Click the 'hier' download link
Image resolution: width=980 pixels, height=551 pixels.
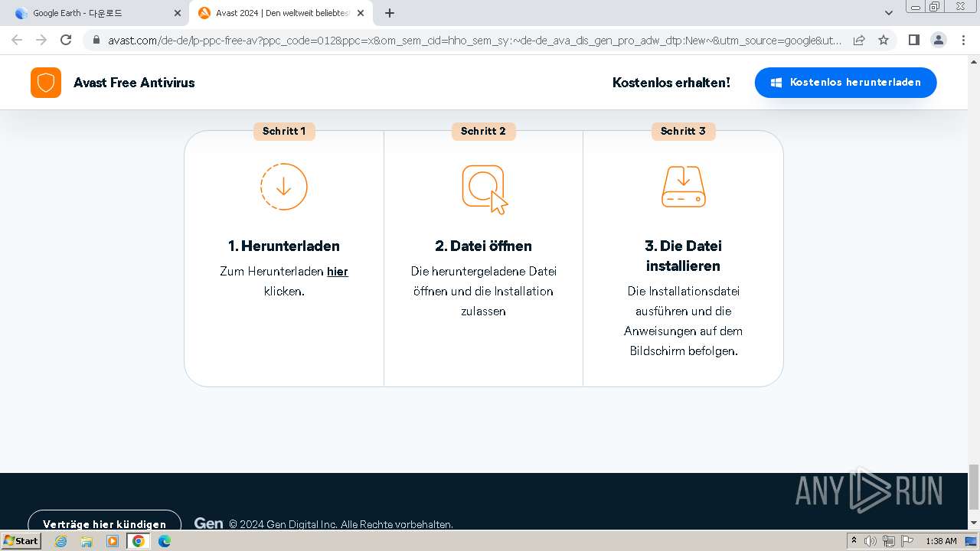coord(338,271)
